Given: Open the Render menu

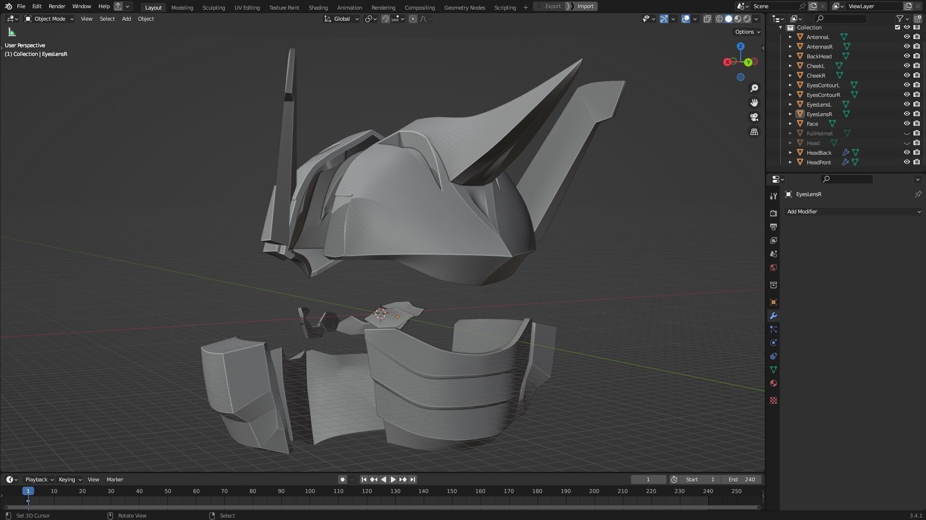Looking at the screenshot, I should tap(57, 6).
